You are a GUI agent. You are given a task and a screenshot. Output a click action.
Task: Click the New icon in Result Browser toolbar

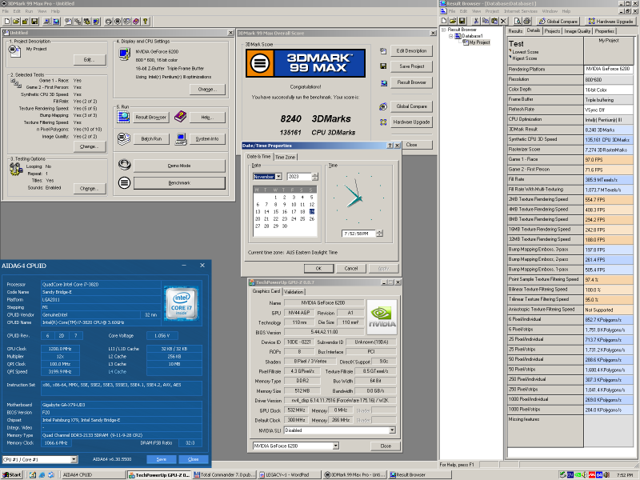tap(444, 21)
